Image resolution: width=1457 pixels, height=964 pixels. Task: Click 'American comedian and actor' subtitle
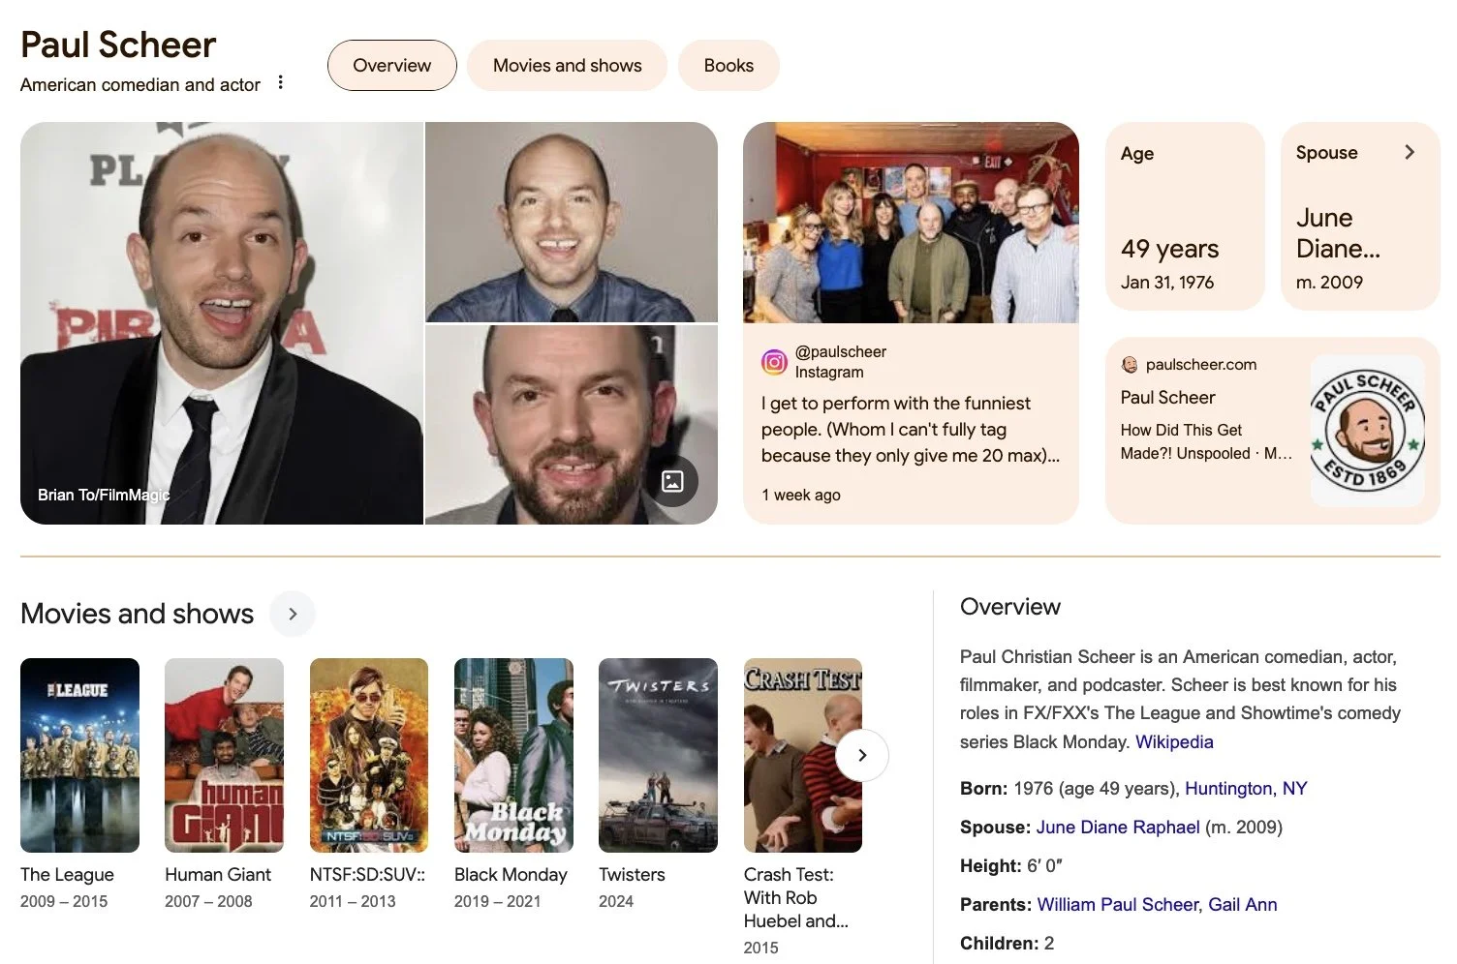140,84
